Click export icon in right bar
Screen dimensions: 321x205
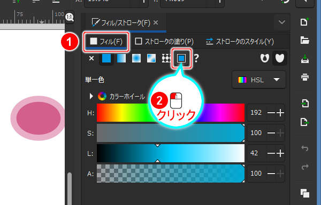tap(304, 122)
